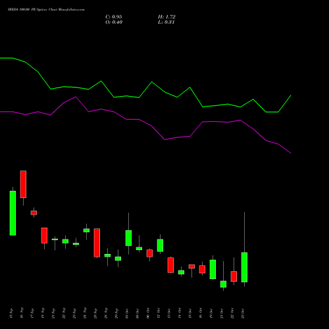Select the tall red candle on 16 Sep

point(23,184)
